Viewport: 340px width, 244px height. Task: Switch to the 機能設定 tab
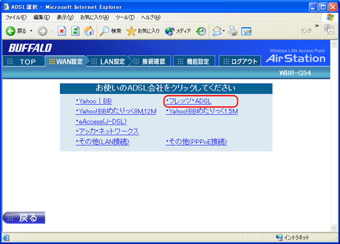pyautogui.click(x=194, y=62)
